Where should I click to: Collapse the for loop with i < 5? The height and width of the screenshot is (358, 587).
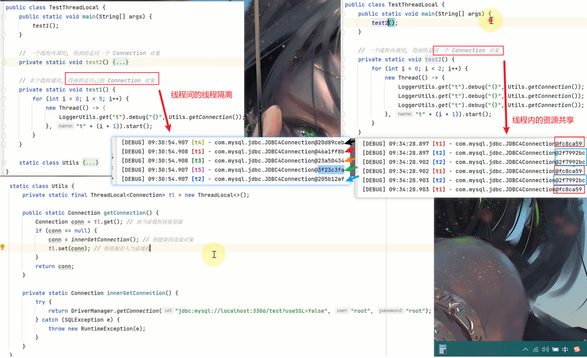[x=3, y=99]
